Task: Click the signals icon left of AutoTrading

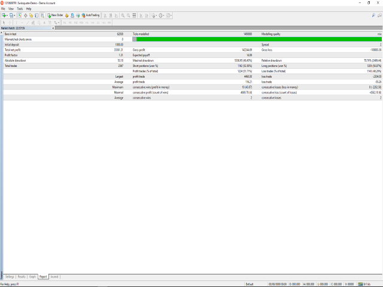Action: point(78,16)
